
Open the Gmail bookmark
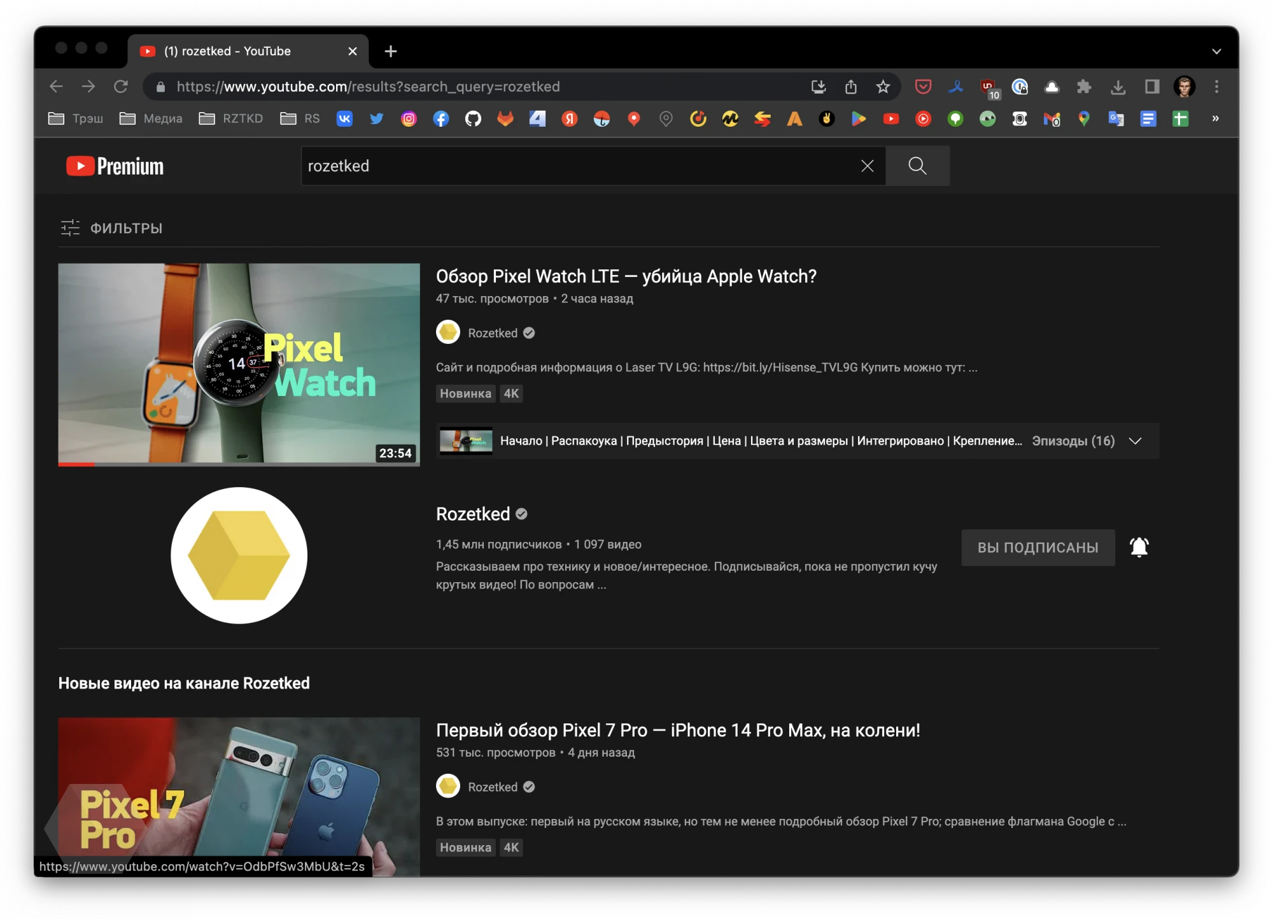click(x=1051, y=118)
